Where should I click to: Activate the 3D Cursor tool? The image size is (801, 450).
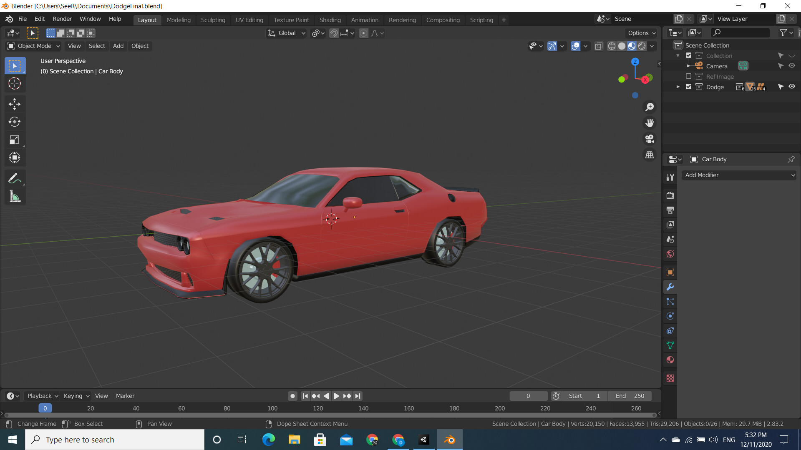[x=15, y=84]
